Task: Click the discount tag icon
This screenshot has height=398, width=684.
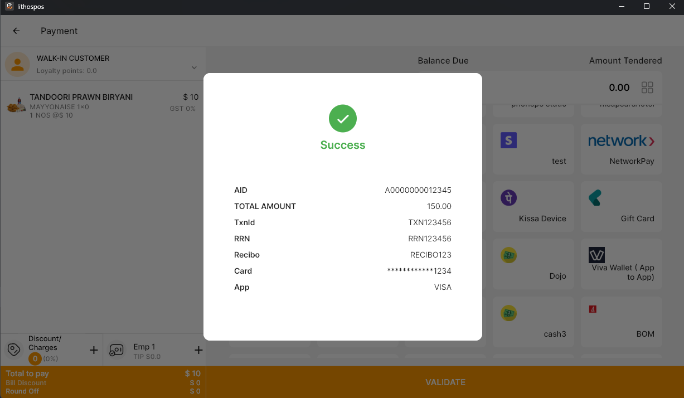Action: pyautogui.click(x=13, y=350)
